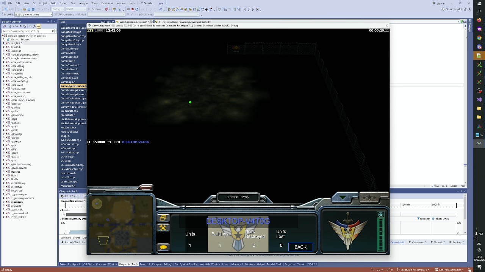Click the idle worker window icon
This screenshot has width=485, height=272.
(163, 218)
